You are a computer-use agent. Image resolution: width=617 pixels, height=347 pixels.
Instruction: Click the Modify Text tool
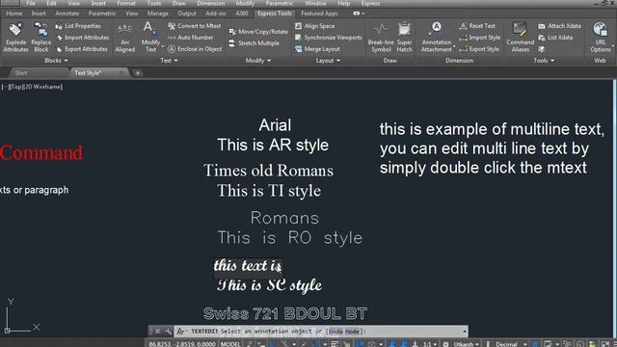(x=150, y=38)
